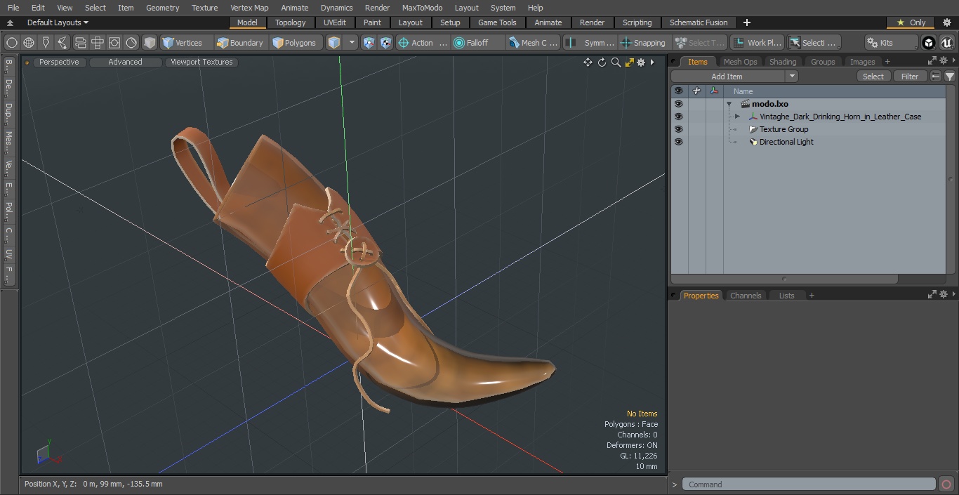Click the globe sphere icon in toolbar

pos(29,43)
